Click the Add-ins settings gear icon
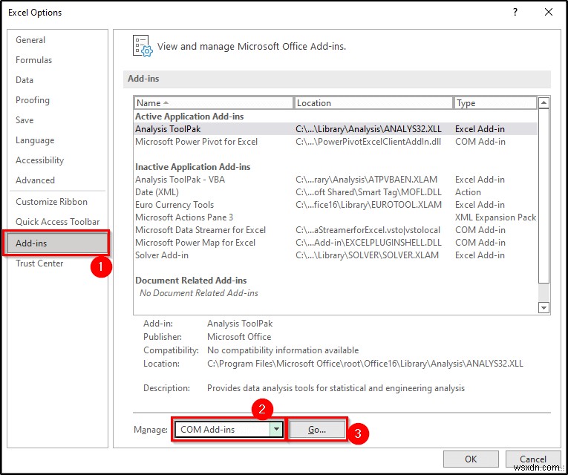Viewport: 568px width, 475px height. point(143,46)
